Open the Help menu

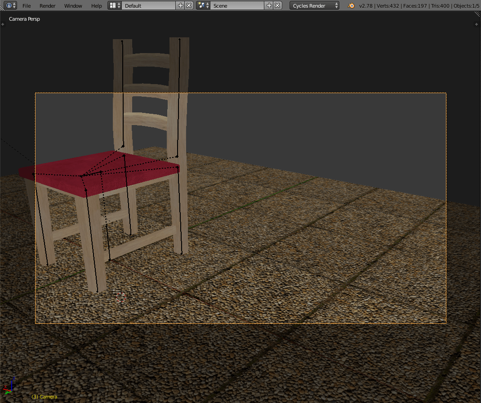point(96,6)
